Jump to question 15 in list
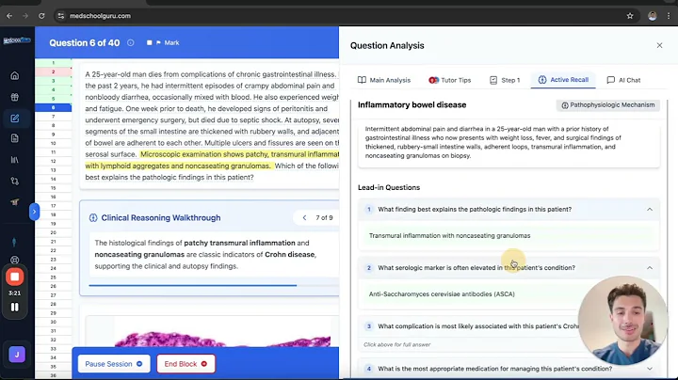This screenshot has width=678, height=380. pos(53,188)
